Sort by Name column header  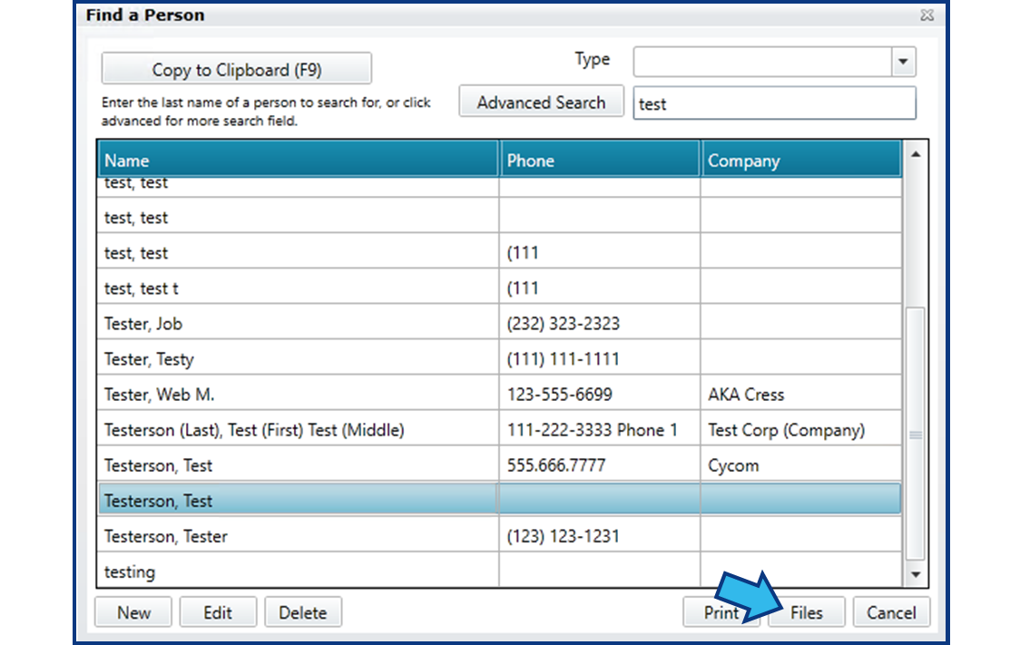[x=298, y=160]
